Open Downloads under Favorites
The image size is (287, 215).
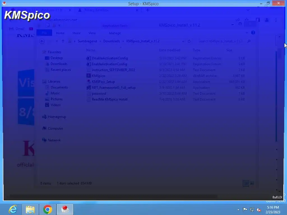(x=59, y=64)
